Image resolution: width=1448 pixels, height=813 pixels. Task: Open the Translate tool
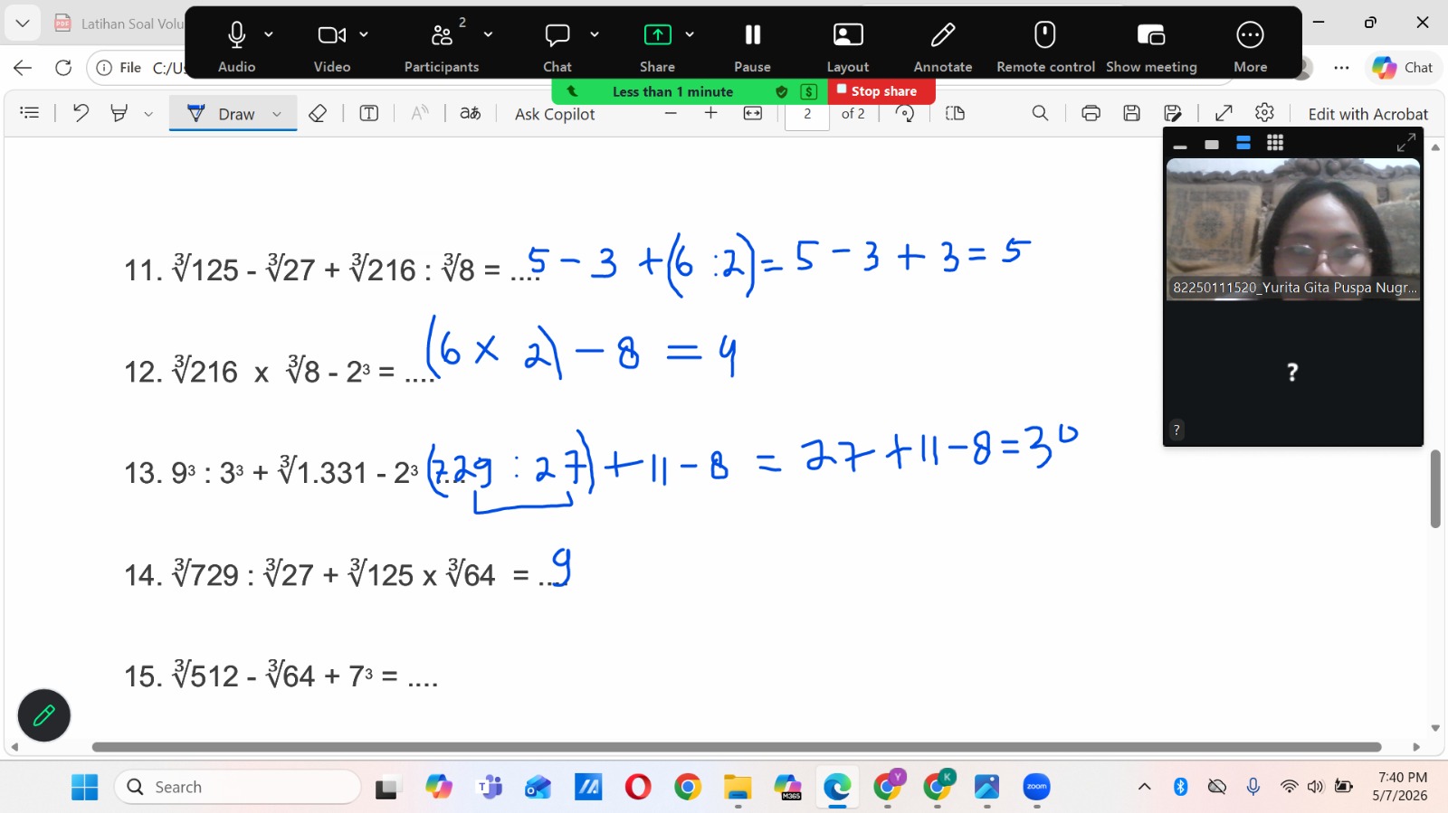pyautogui.click(x=471, y=113)
